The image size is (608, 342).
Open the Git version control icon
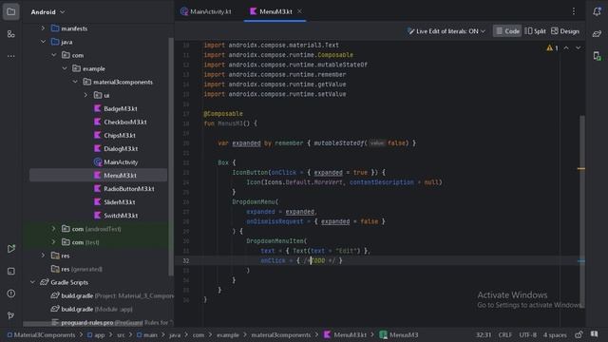click(x=10, y=315)
